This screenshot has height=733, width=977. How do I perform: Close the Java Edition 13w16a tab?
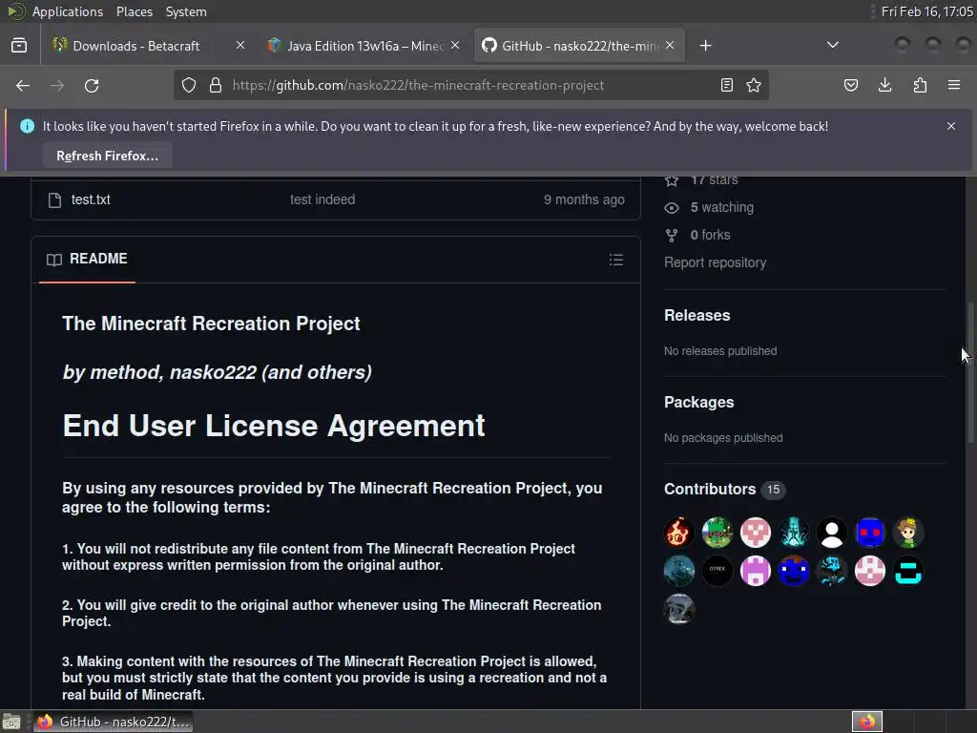click(455, 46)
